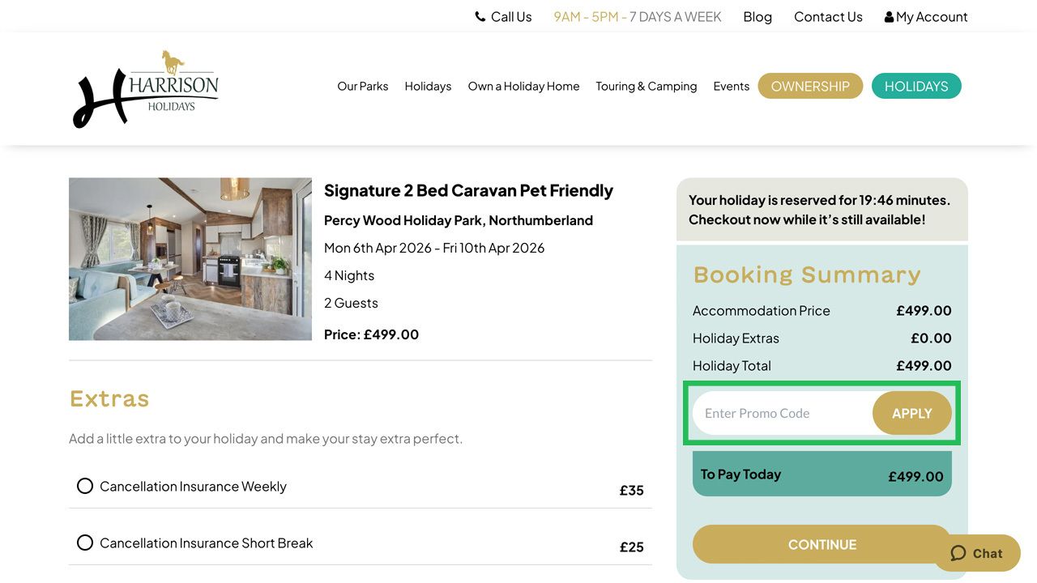This screenshot has width=1037, height=583.
Task: Click the My Account person icon
Action: point(889,16)
